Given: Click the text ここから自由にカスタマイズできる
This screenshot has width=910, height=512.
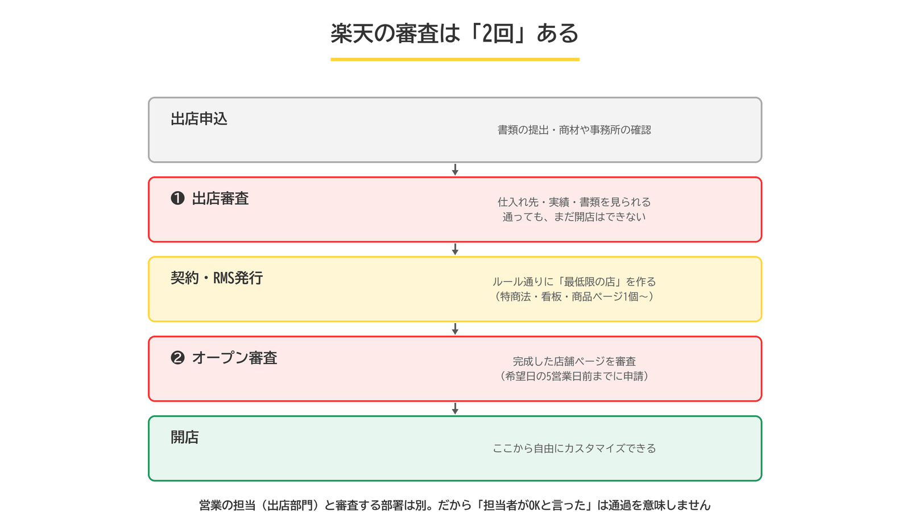Looking at the screenshot, I should click(574, 448).
